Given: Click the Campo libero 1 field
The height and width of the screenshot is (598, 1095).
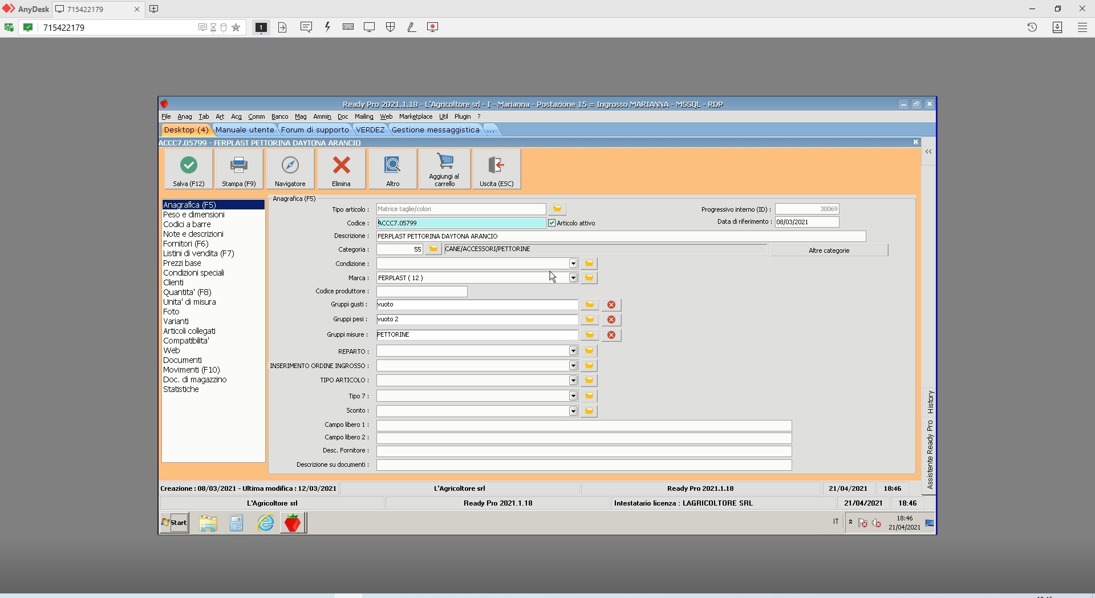Looking at the screenshot, I should (x=584, y=426).
